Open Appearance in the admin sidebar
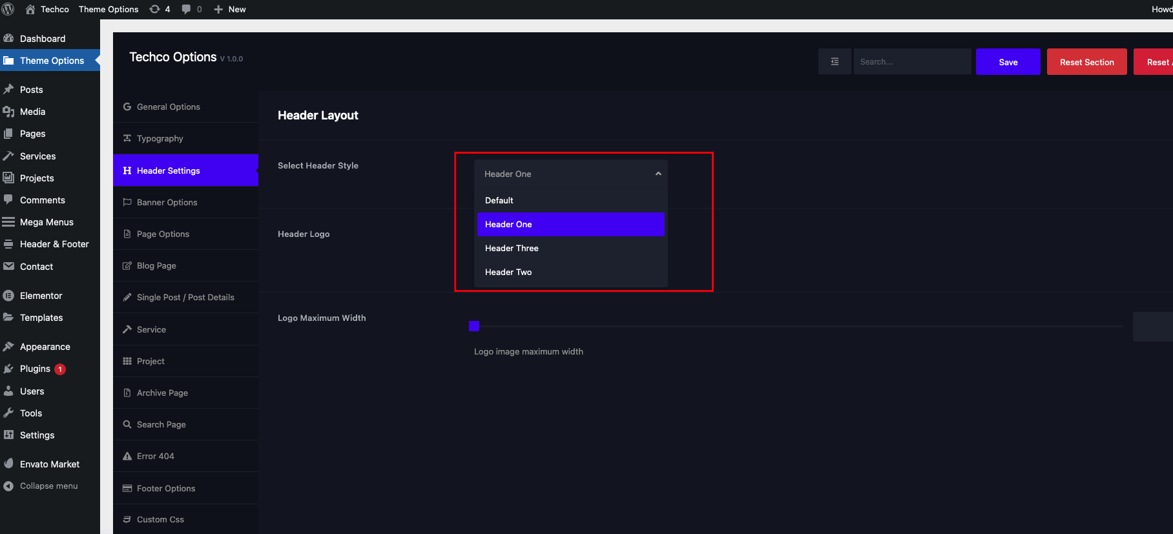 click(45, 347)
